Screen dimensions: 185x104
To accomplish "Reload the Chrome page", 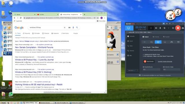I will (21, 18).
